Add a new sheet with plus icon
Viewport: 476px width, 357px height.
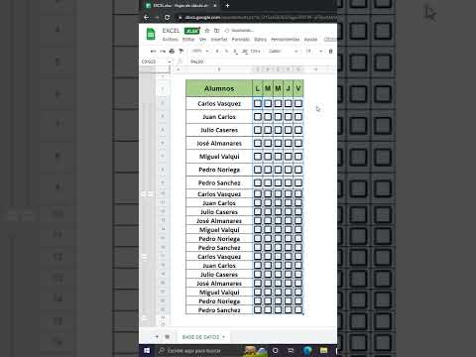tap(157, 337)
